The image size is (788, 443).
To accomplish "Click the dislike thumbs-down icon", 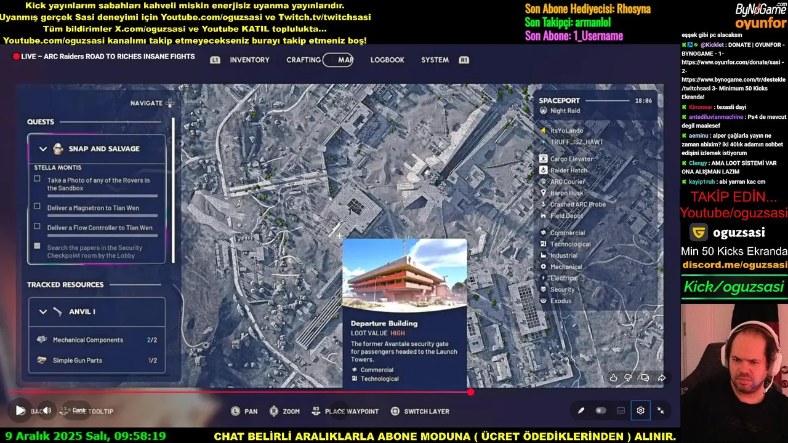I will pos(628,378).
